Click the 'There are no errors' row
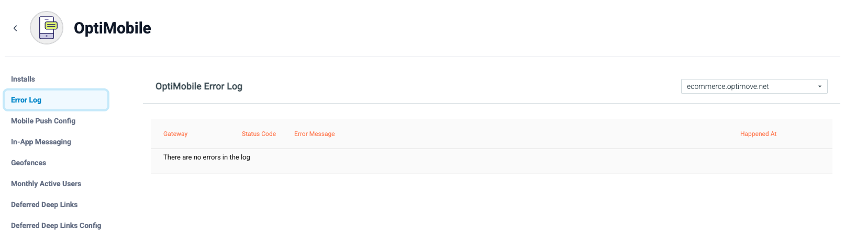The image size is (845, 239). click(x=491, y=157)
